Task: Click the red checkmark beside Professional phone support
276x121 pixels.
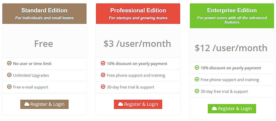Action: coord(103,75)
